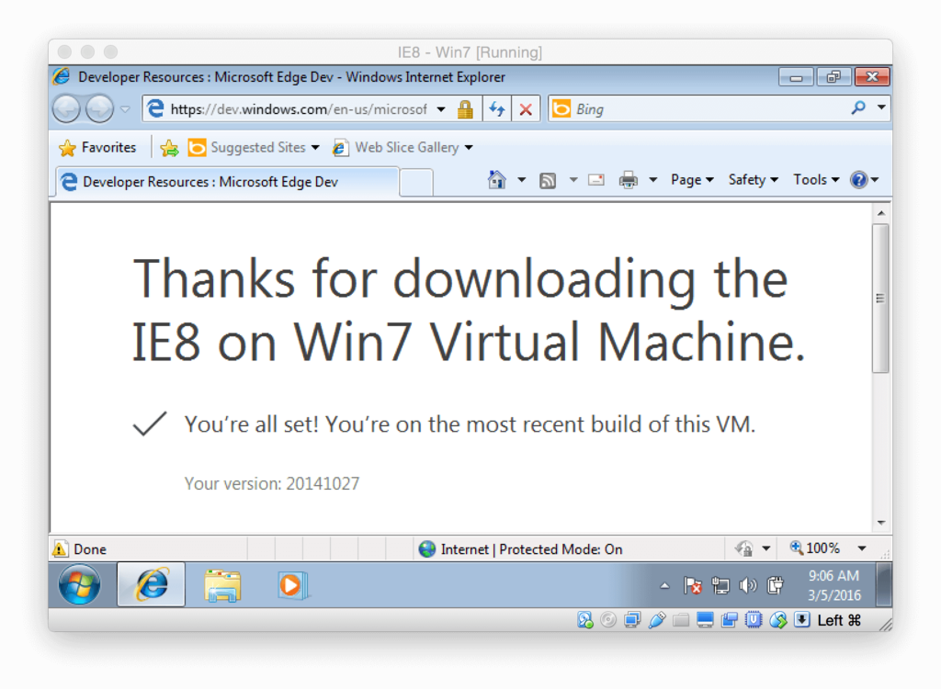Click the RSS feeds icon

pyautogui.click(x=548, y=180)
